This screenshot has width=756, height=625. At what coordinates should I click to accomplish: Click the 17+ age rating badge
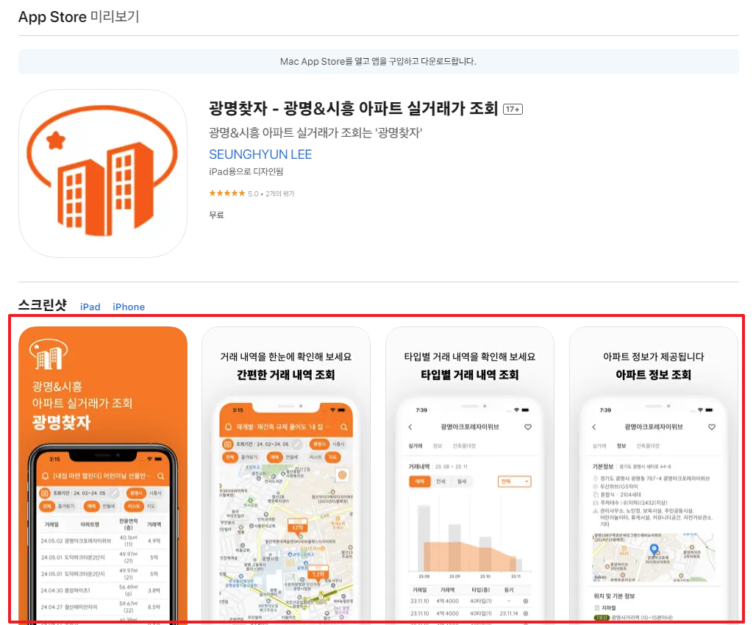(x=513, y=110)
